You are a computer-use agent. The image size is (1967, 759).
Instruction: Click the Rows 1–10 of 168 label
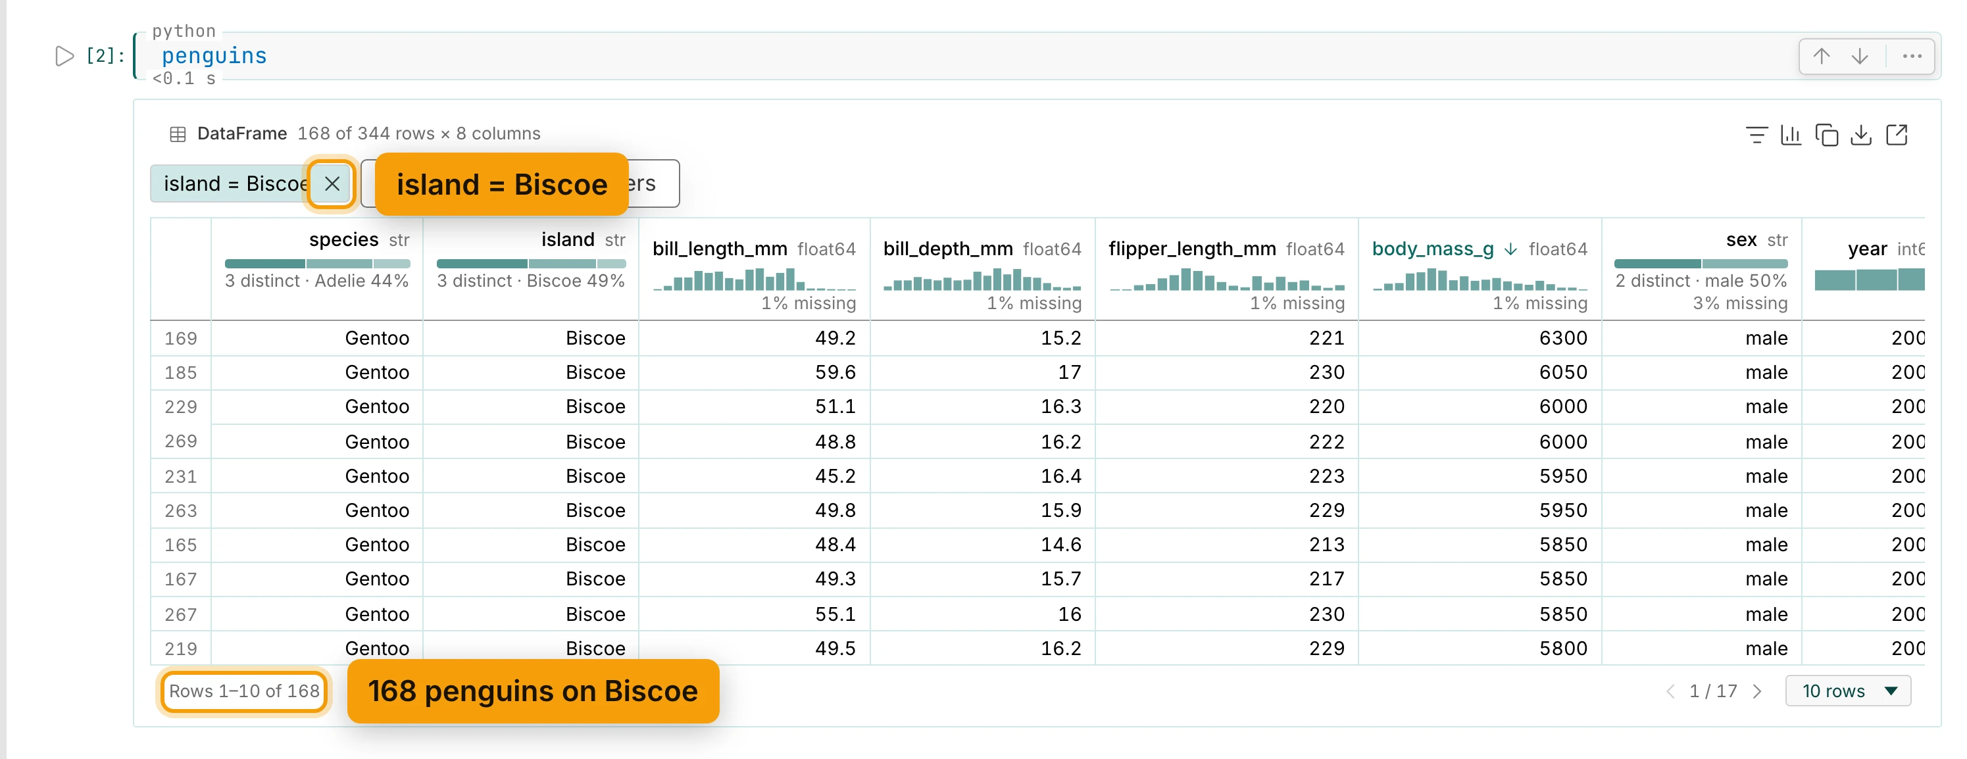click(244, 691)
